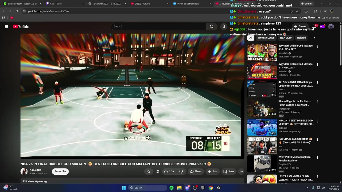Open Spotify from the taskbar
Screen dimensions: 342x192
pos(172,188)
